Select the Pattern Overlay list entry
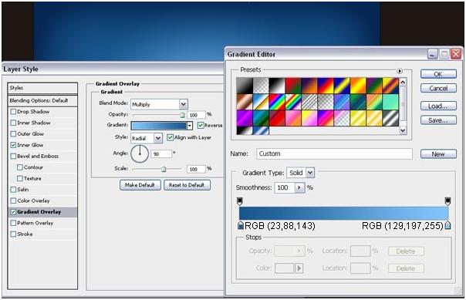This screenshot has width=466, height=300. point(42,223)
